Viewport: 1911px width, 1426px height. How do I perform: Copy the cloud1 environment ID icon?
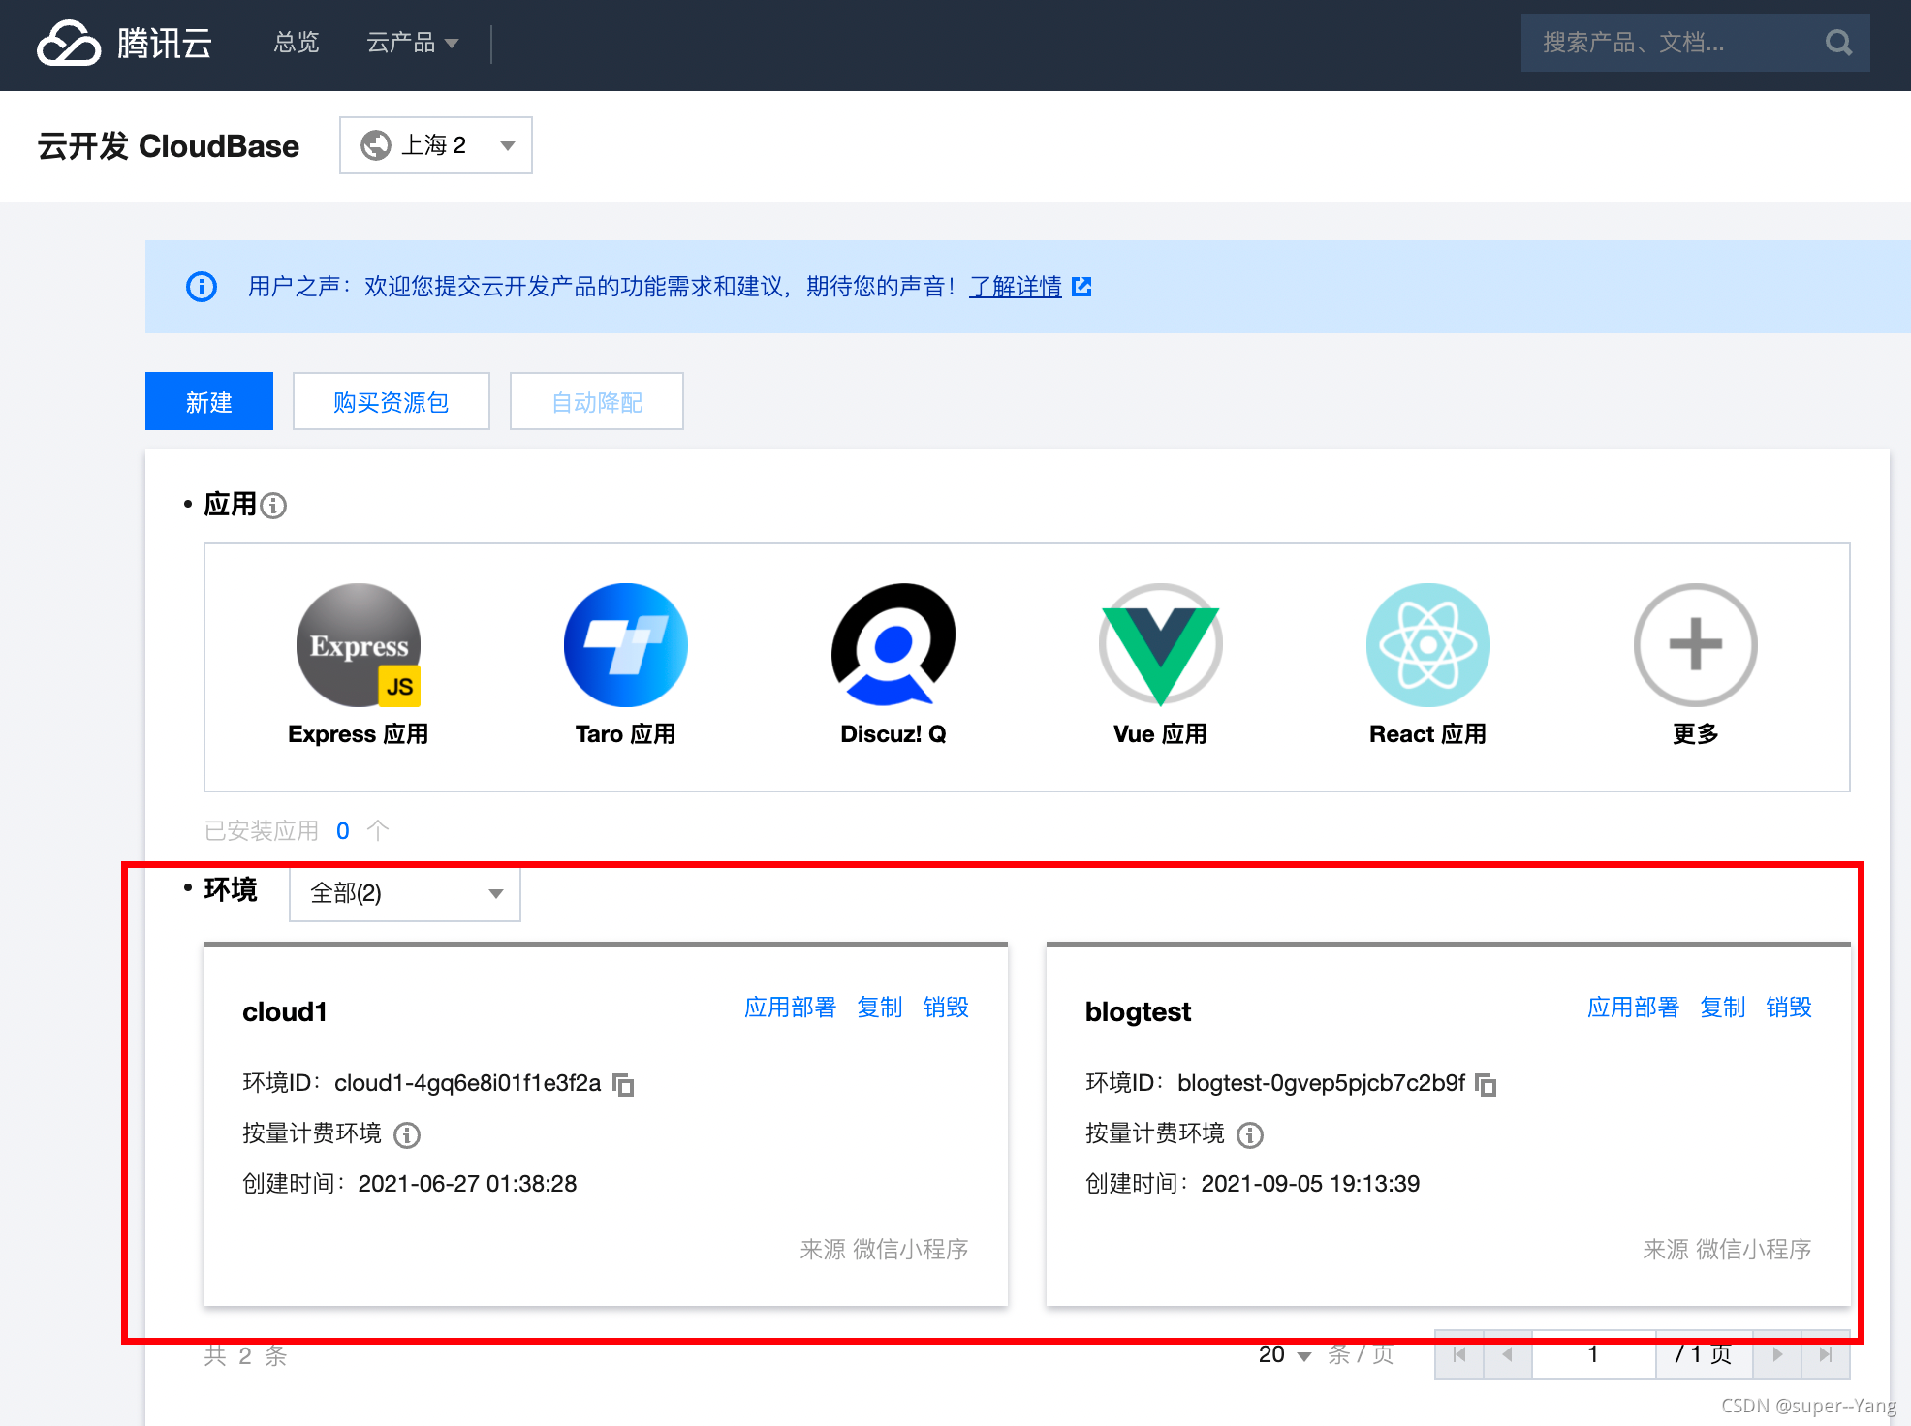(624, 1085)
